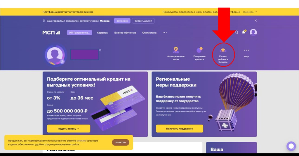The height and width of the screenshot is (156, 299).
Task: Open the Антикризисные меры icon
Action: pyautogui.click(x=176, y=50)
